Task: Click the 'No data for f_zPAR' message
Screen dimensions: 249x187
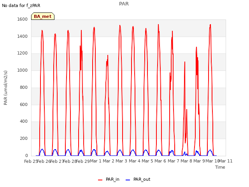Action: coord(21,5)
